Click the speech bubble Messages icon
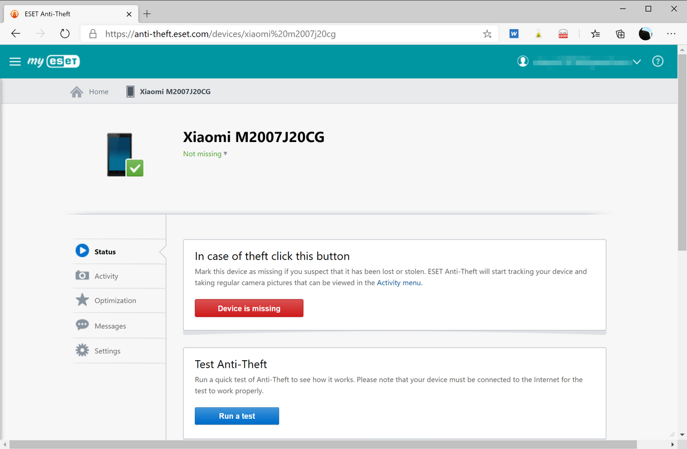 click(82, 325)
